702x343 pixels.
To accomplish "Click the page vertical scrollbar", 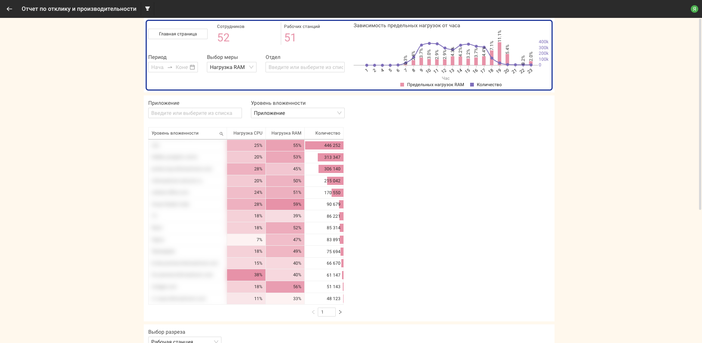I will tap(700, 112).
